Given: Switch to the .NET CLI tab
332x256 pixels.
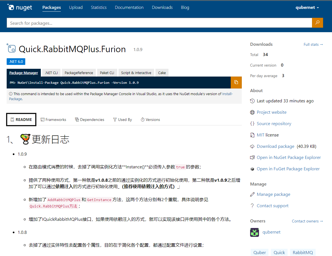Looking at the screenshot, I should pos(51,72).
